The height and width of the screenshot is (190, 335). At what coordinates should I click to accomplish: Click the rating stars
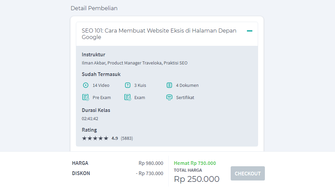tap(95, 138)
